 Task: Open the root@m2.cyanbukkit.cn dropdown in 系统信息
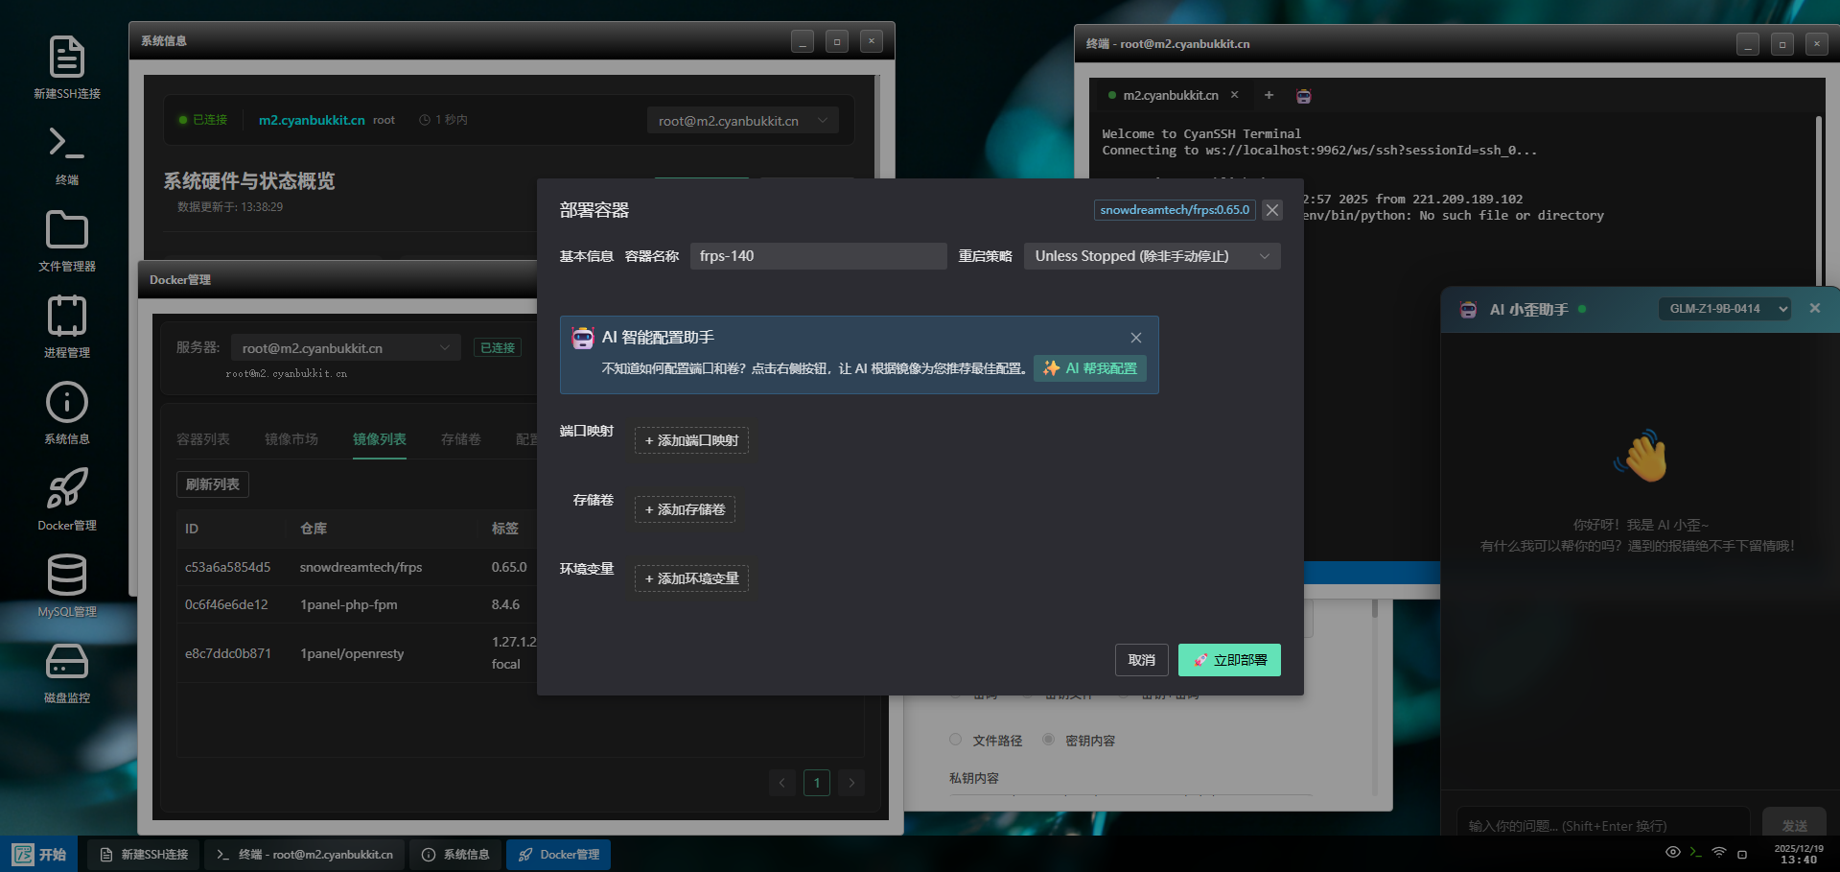(743, 121)
